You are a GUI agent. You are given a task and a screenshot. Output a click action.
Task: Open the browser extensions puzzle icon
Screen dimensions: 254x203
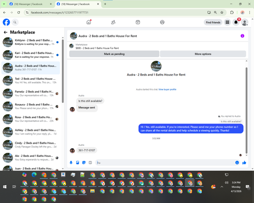pyautogui.click(x=232, y=12)
